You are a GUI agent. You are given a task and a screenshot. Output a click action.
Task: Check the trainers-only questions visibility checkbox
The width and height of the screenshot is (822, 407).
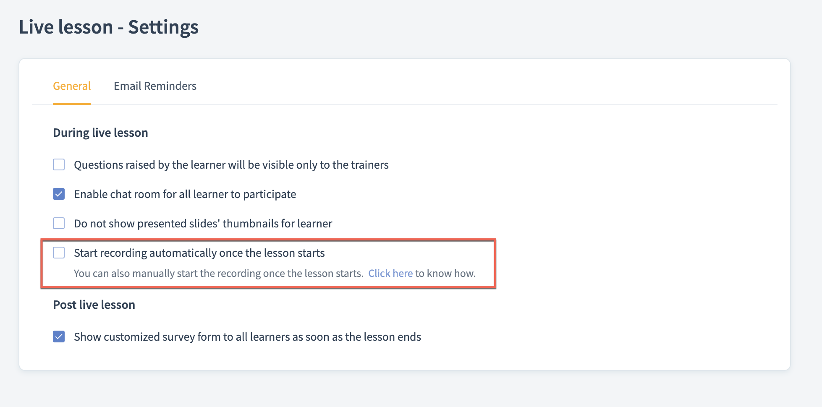[x=59, y=164]
